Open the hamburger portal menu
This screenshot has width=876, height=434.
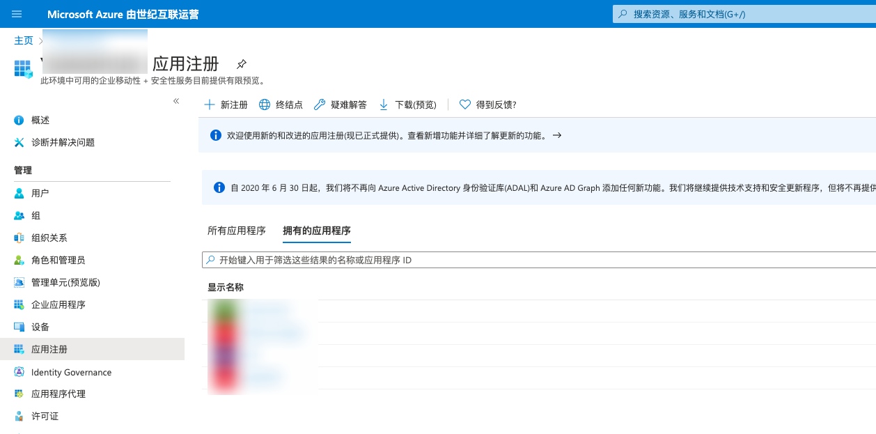coord(17,14)
